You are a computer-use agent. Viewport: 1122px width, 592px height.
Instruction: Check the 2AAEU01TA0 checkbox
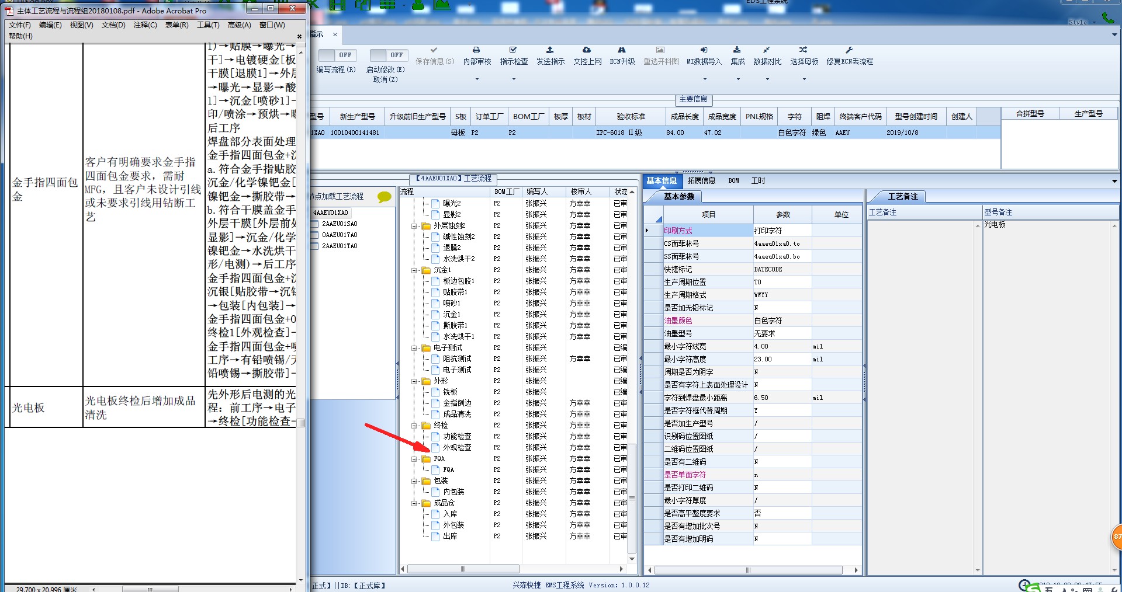(314, 246)
